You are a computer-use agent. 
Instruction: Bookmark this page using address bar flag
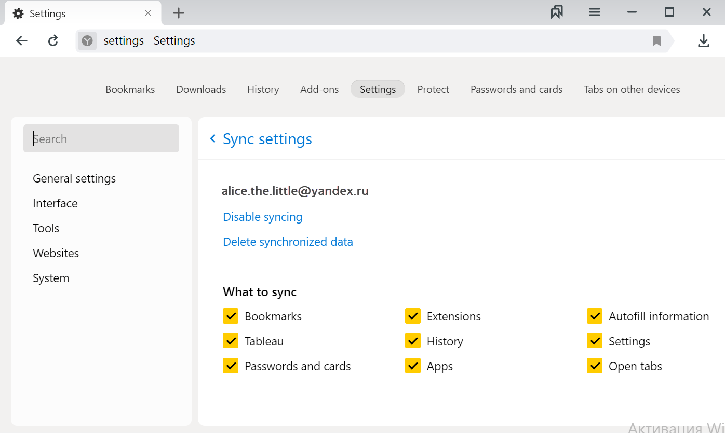point(656,41)
